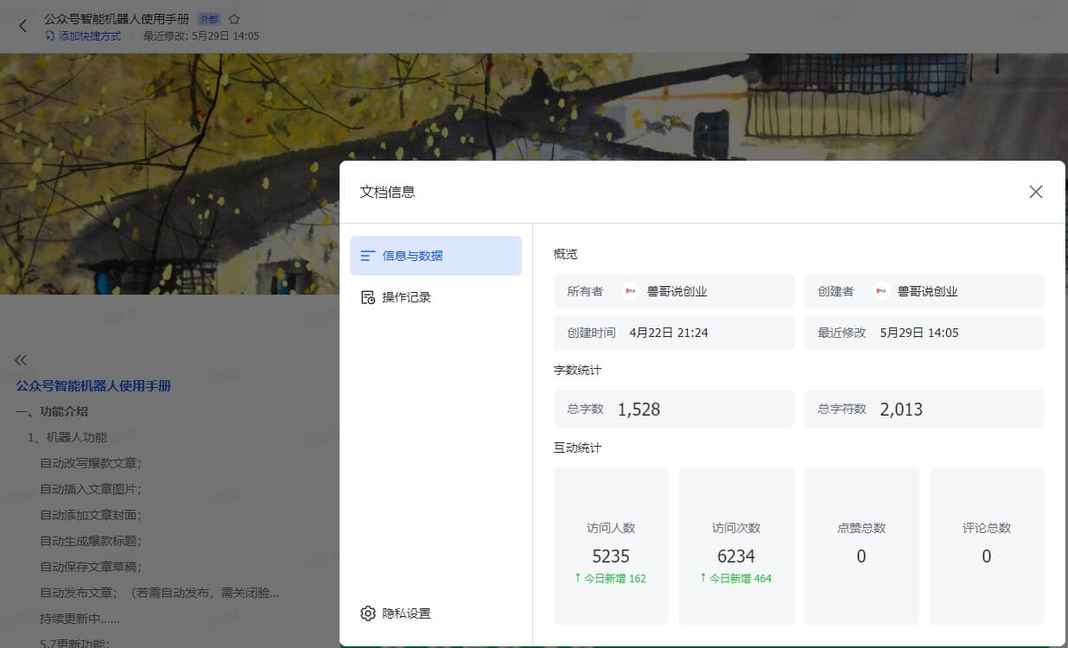Close the 文档信息 dialog
The width and height of the screenshot is (1068, 648).
coord(1035,192)
